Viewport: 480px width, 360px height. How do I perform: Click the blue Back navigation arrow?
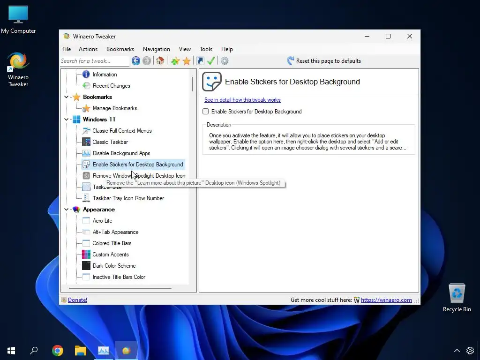click(136, 61)
